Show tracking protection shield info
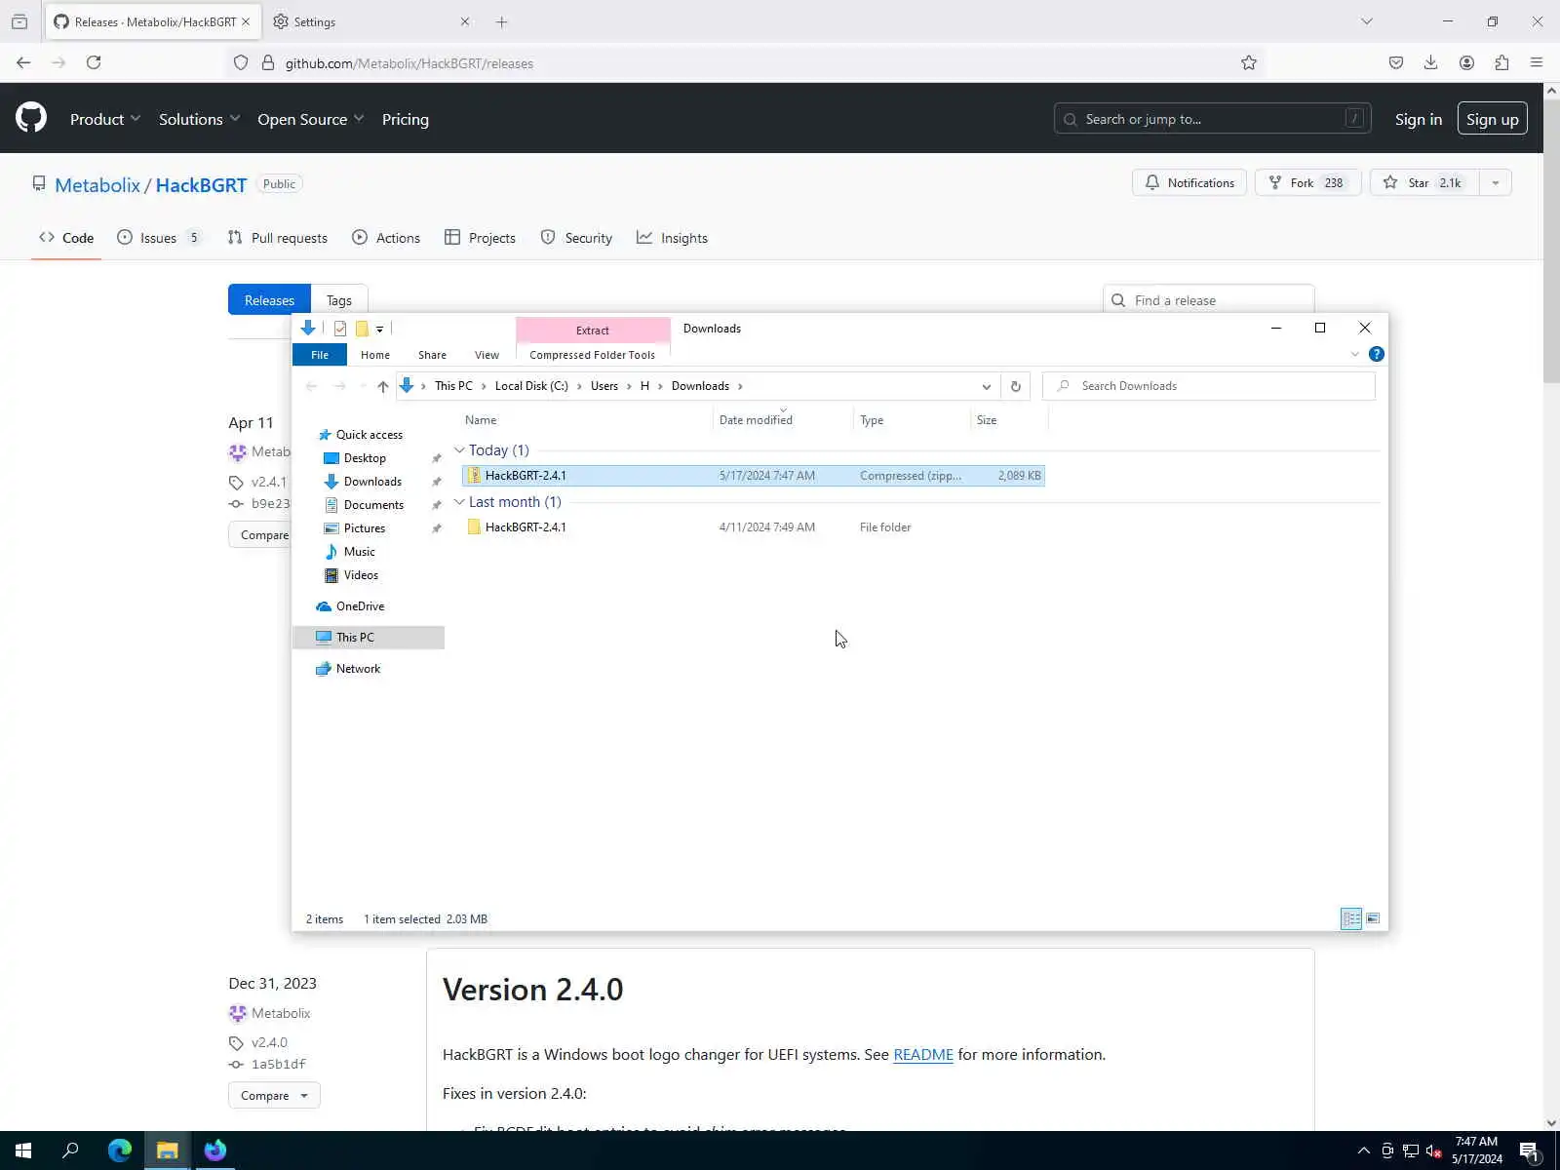 coord(241,62)
